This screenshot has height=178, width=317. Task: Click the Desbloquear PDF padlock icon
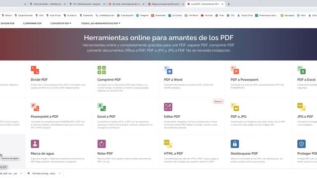[x=235, y=144]
